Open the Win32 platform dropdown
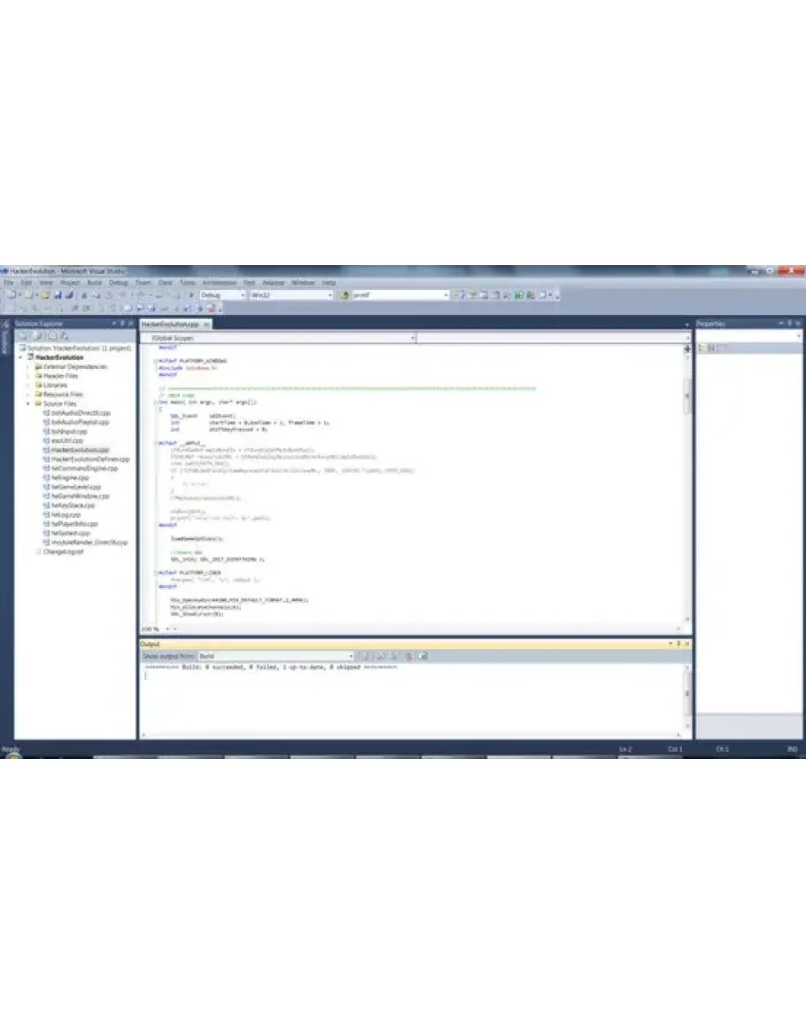The image size is (806, 1024). 291,295
